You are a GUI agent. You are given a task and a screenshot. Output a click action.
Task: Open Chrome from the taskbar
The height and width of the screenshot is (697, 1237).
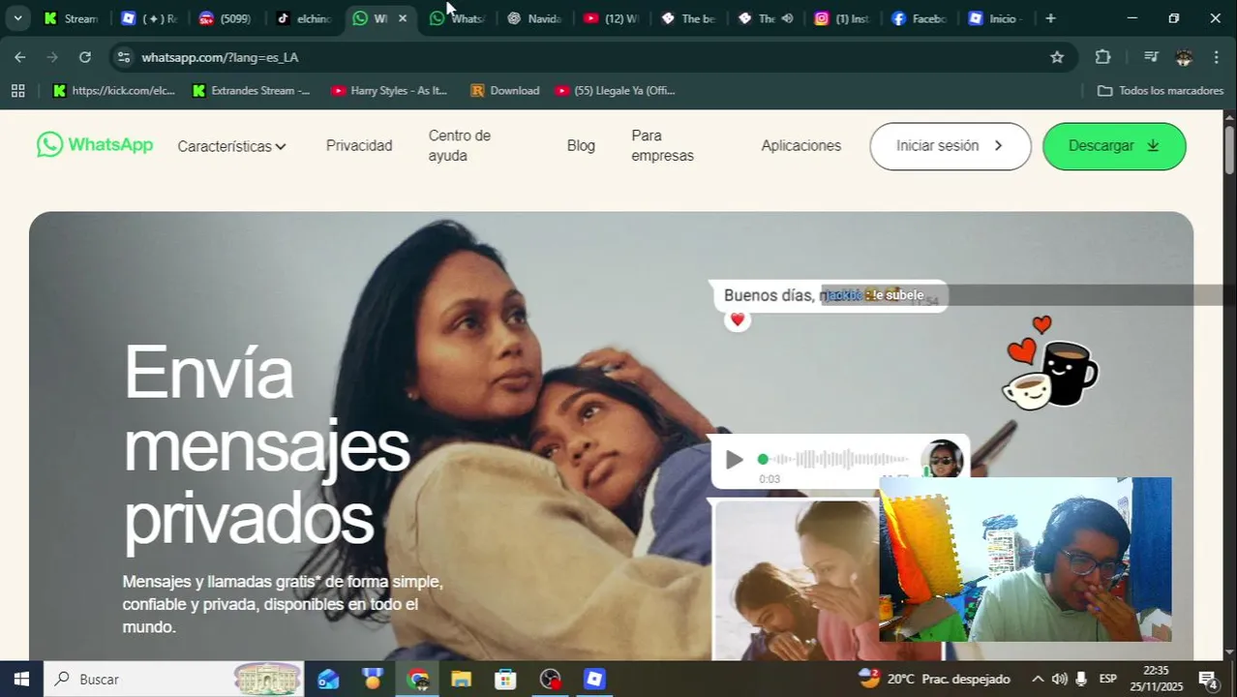coord(417,679)
